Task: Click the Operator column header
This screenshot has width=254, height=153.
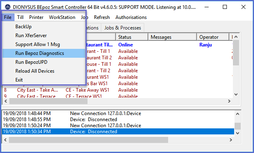Action: click(213, 37)
